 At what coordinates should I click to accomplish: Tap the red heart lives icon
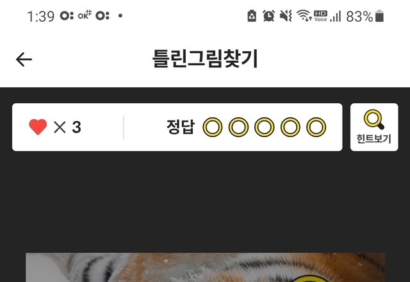pos(38,127)
